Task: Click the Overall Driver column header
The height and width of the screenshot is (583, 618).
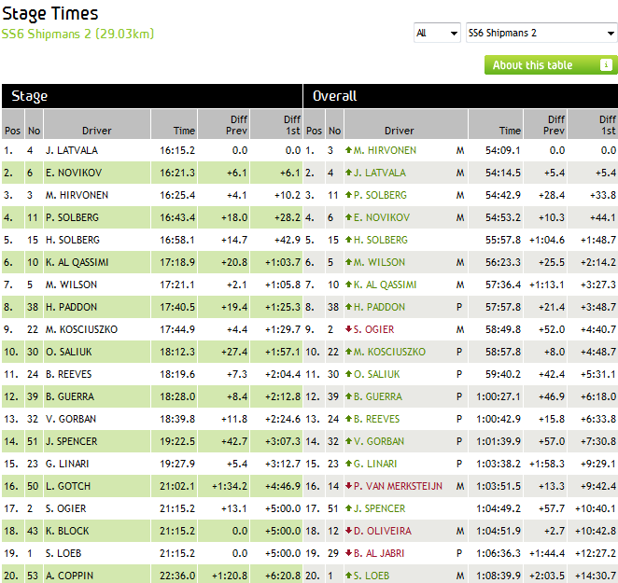Action: tap(399, 131)
